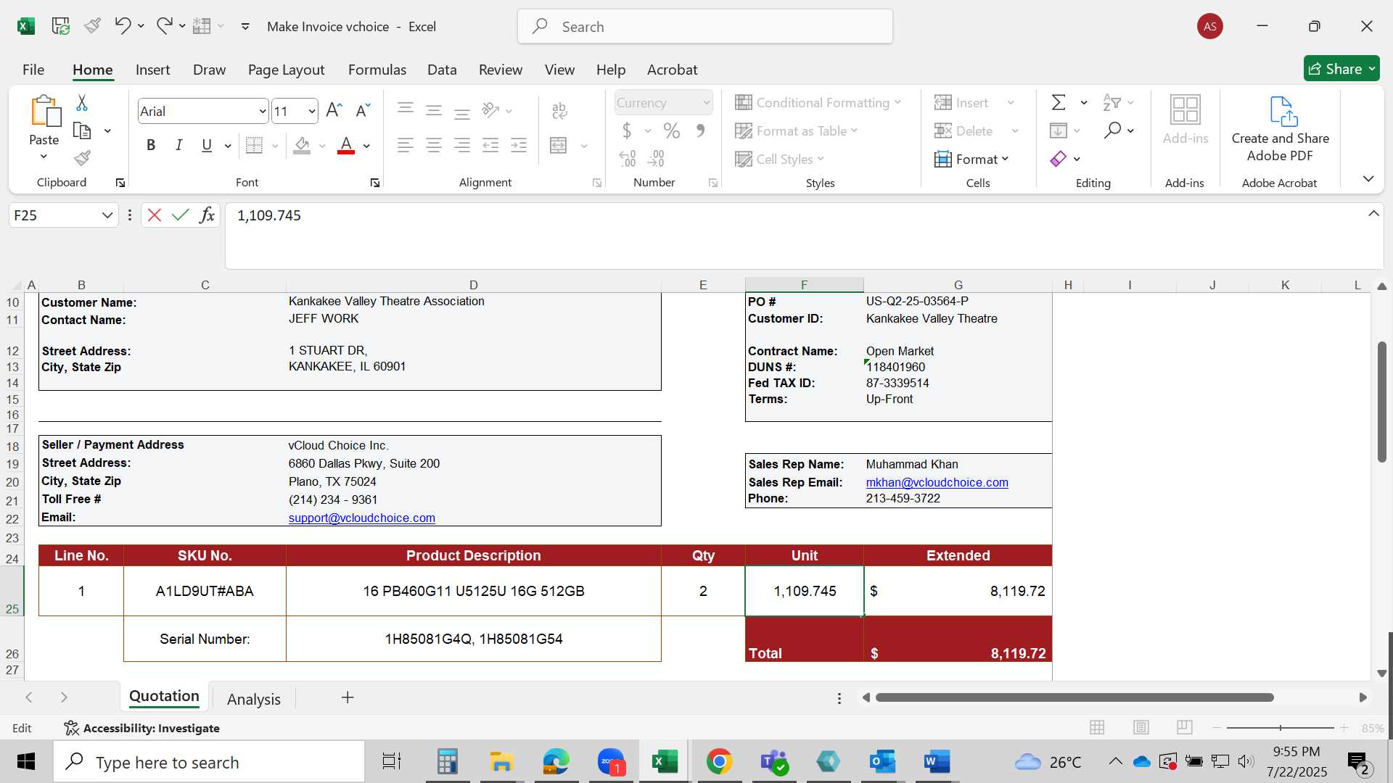
Task: Click Accessibility: Investigate in status bar
Action: coord(141,728)
